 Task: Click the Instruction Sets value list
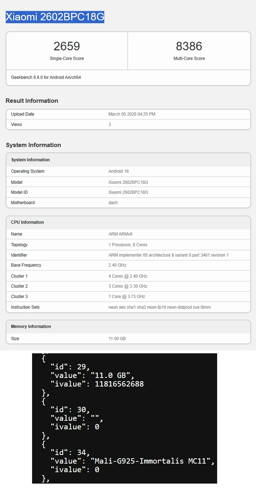tap(159, 307)
